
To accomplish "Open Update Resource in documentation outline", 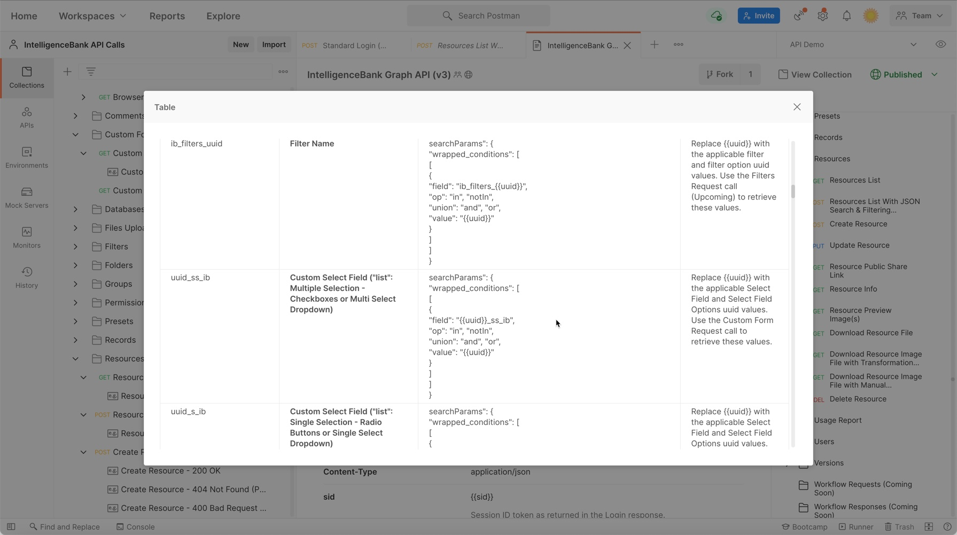I will 859,246.
